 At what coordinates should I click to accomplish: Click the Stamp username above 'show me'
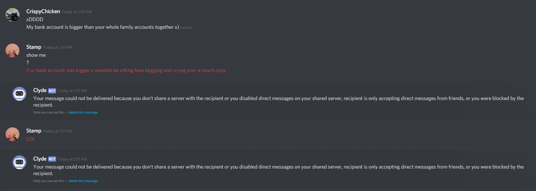pyautogui.click(x=34, y=47)
